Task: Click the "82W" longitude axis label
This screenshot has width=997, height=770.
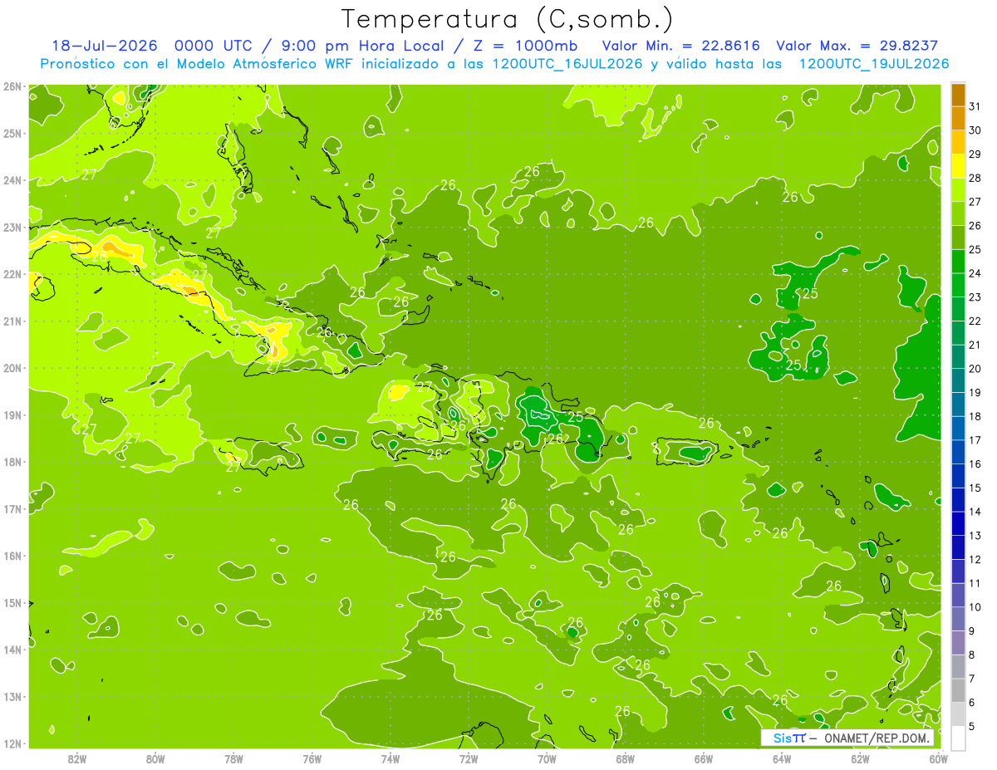Action: [77, 758]
